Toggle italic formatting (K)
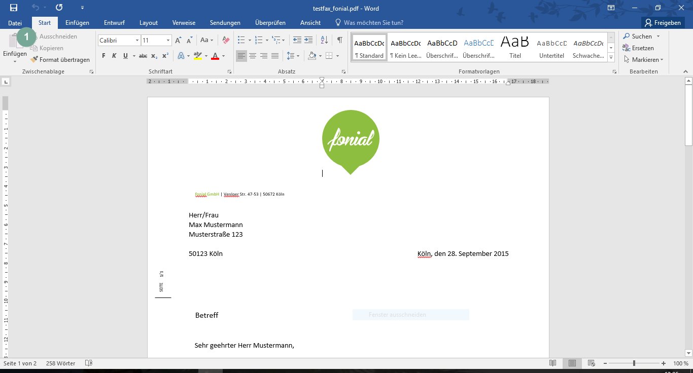The image size is (693, 373). click(x=114, y=56)
